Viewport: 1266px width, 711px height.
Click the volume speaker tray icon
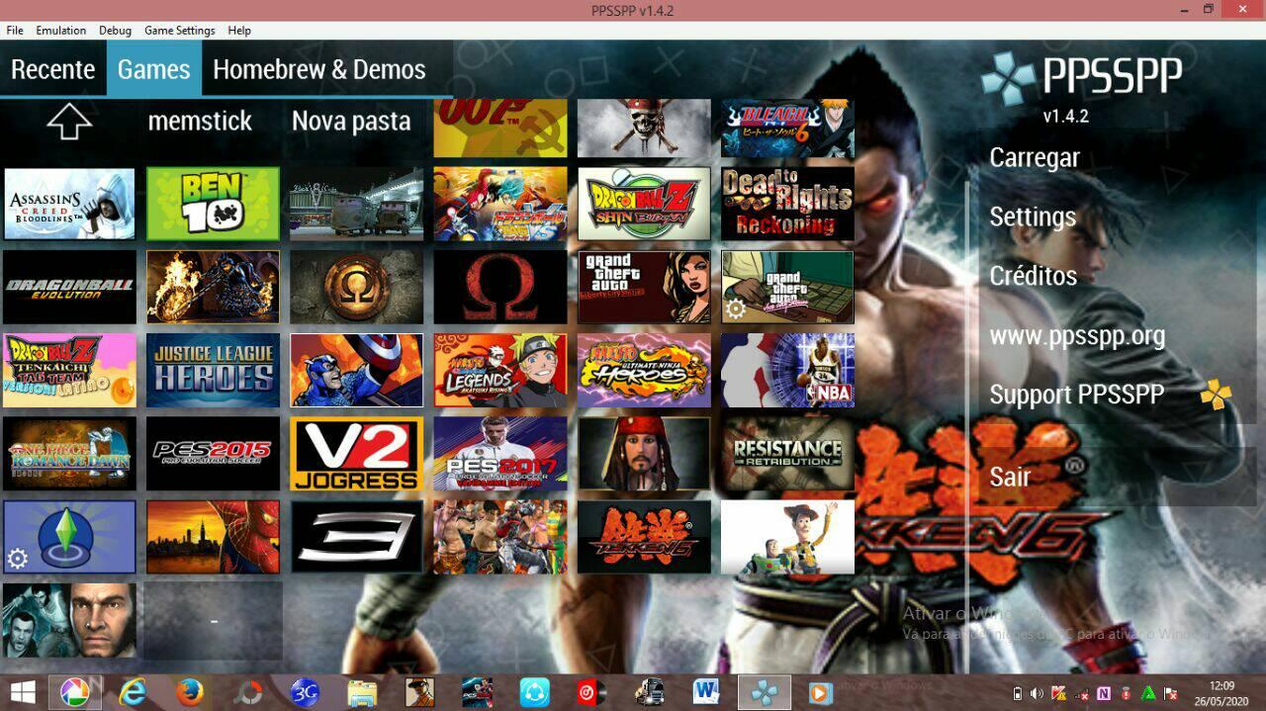(1038, 693)
